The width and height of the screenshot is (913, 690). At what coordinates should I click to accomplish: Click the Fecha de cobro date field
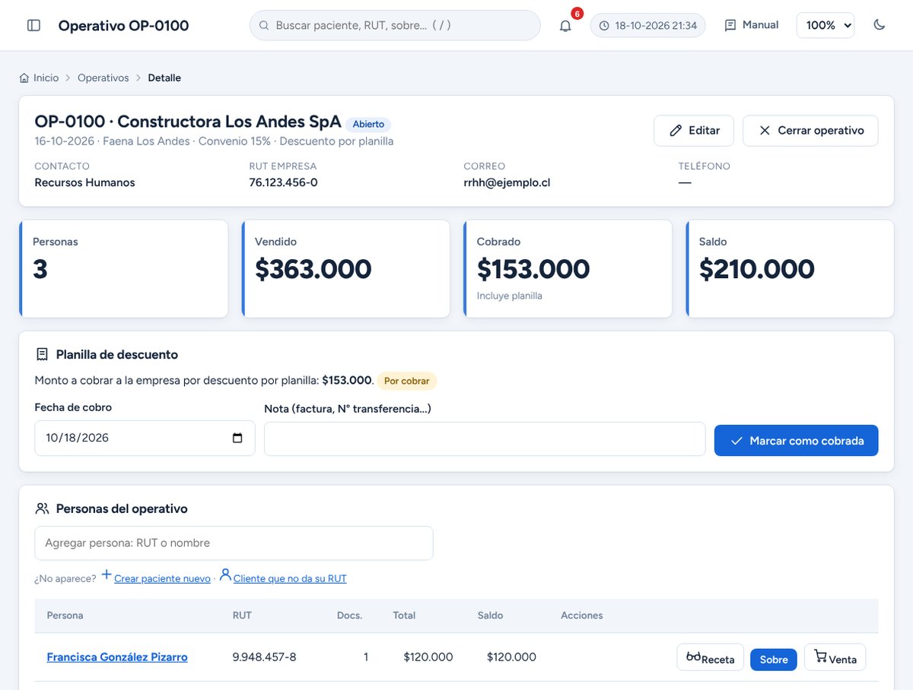145,438
